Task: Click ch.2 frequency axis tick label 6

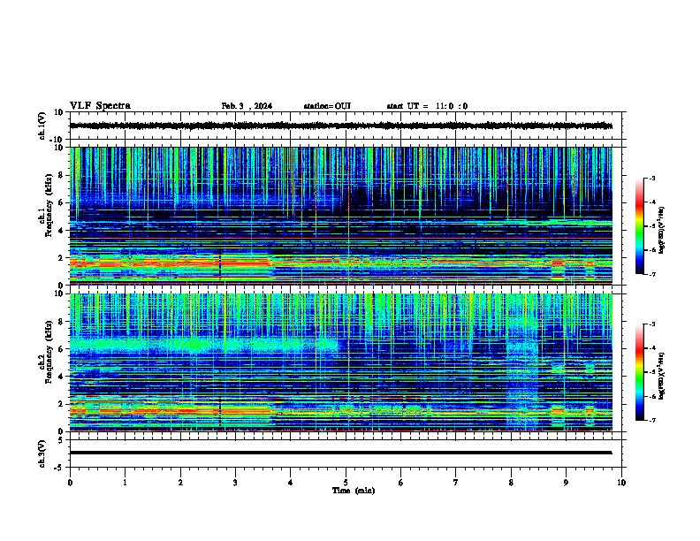Action: point(62,349)
